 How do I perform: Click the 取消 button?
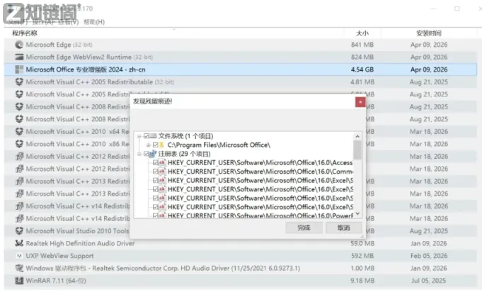tap(344, 228)
